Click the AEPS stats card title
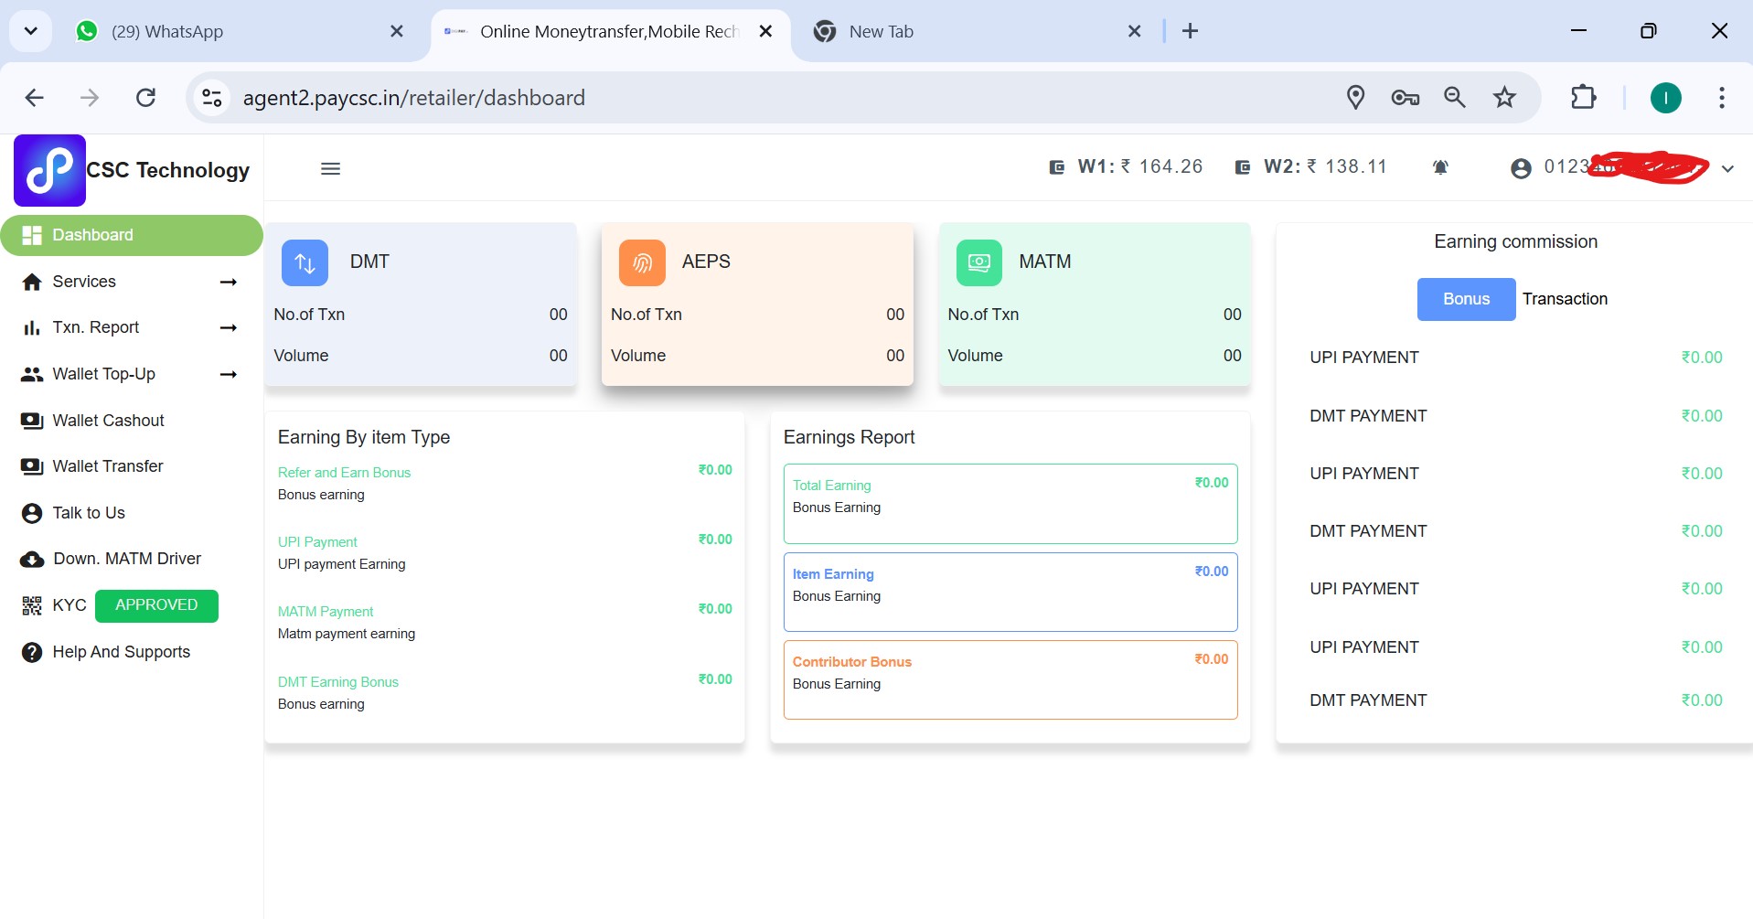The height and width of the screenshot is (919, 1753). click(x=706, y=262)
